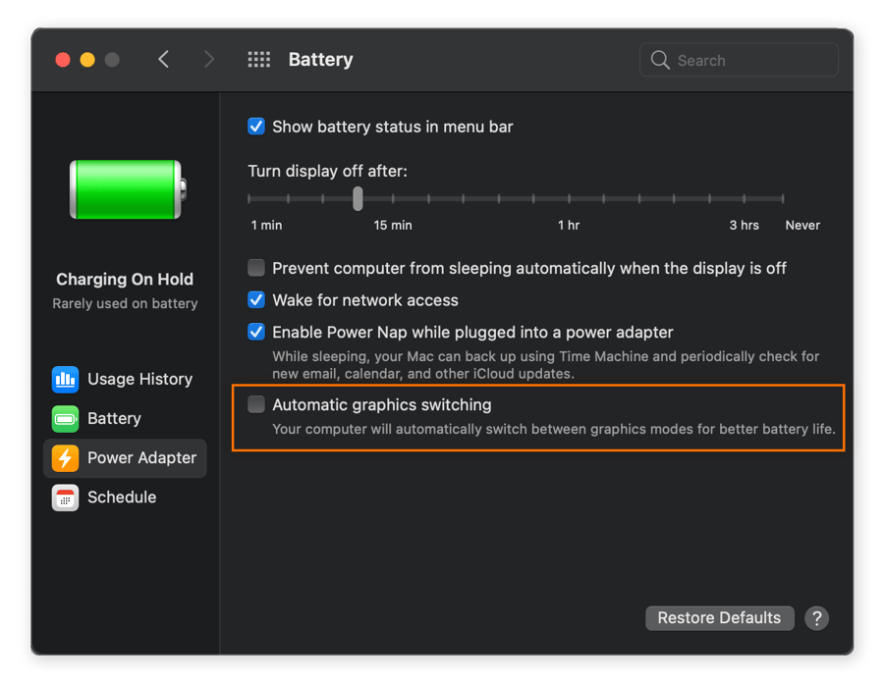Click the magnifying glass in the search field
This screenshot has height=683, width=884.
point(660,60)
